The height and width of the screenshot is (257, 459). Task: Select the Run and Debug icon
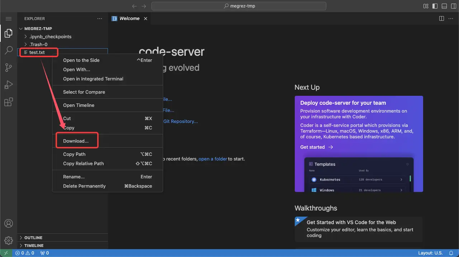pos(9,85)
